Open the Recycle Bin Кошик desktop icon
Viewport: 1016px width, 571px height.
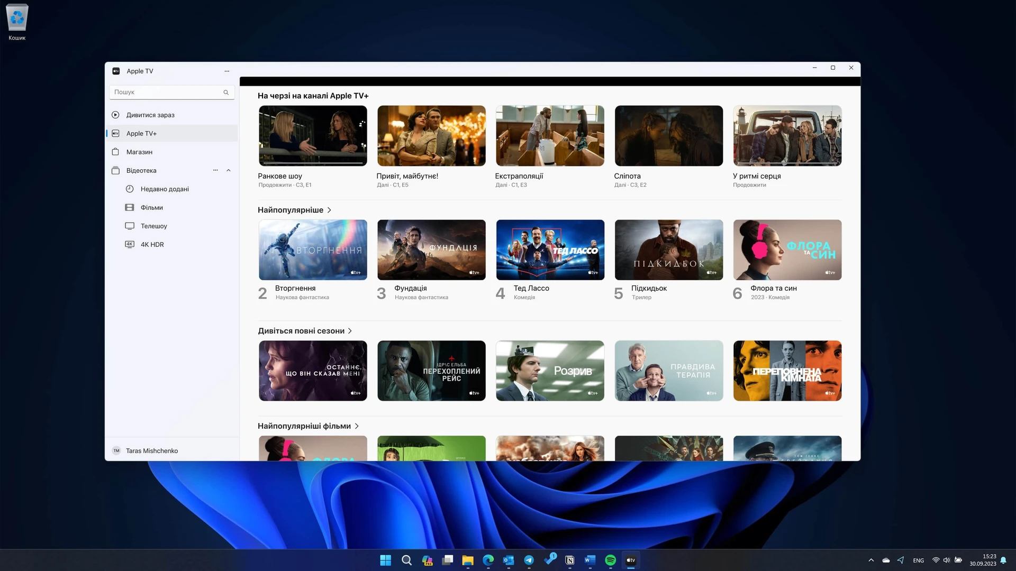pyautogui.click(x=17, y=22)
